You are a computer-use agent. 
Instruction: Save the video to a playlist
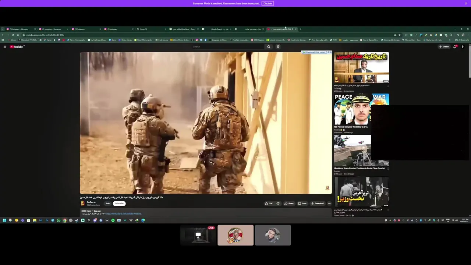click(302, 204)
